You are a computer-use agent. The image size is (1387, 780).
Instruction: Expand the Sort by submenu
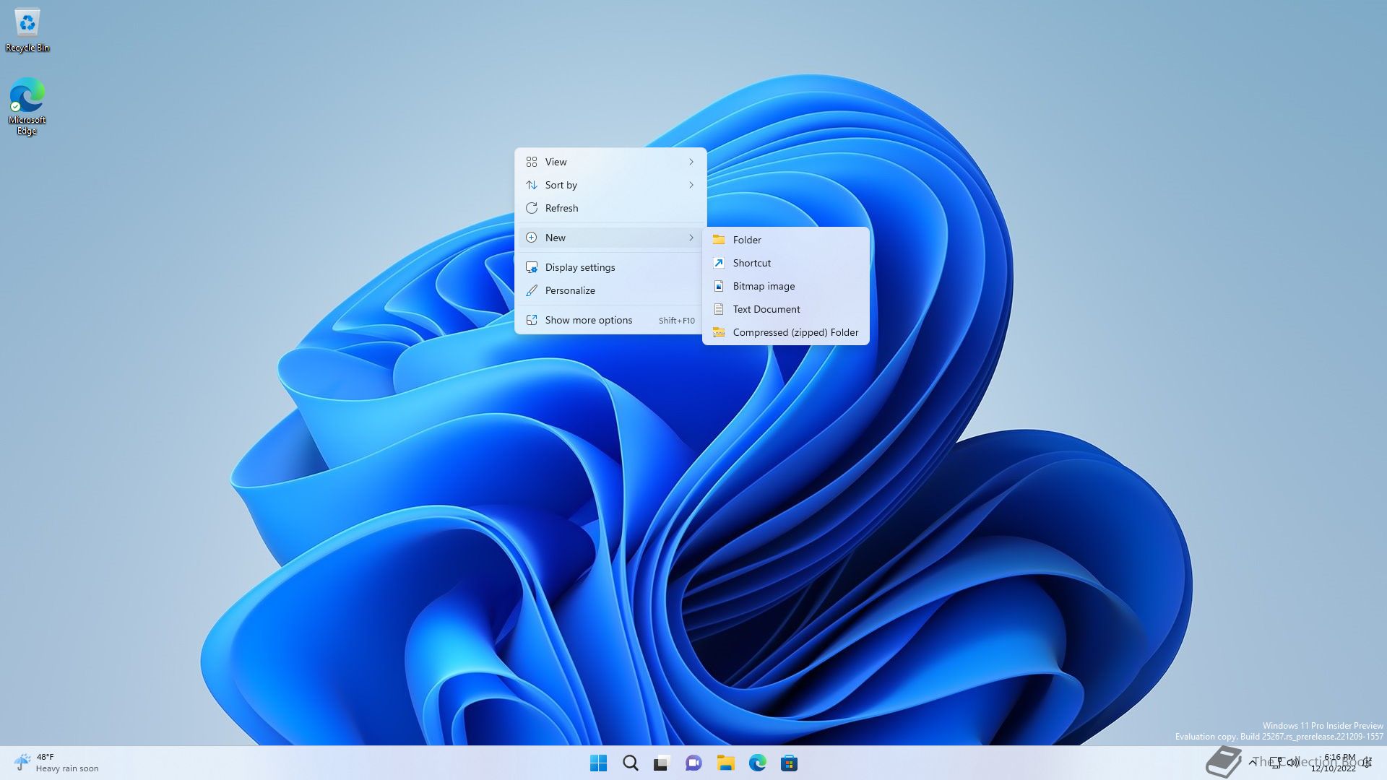610,185
